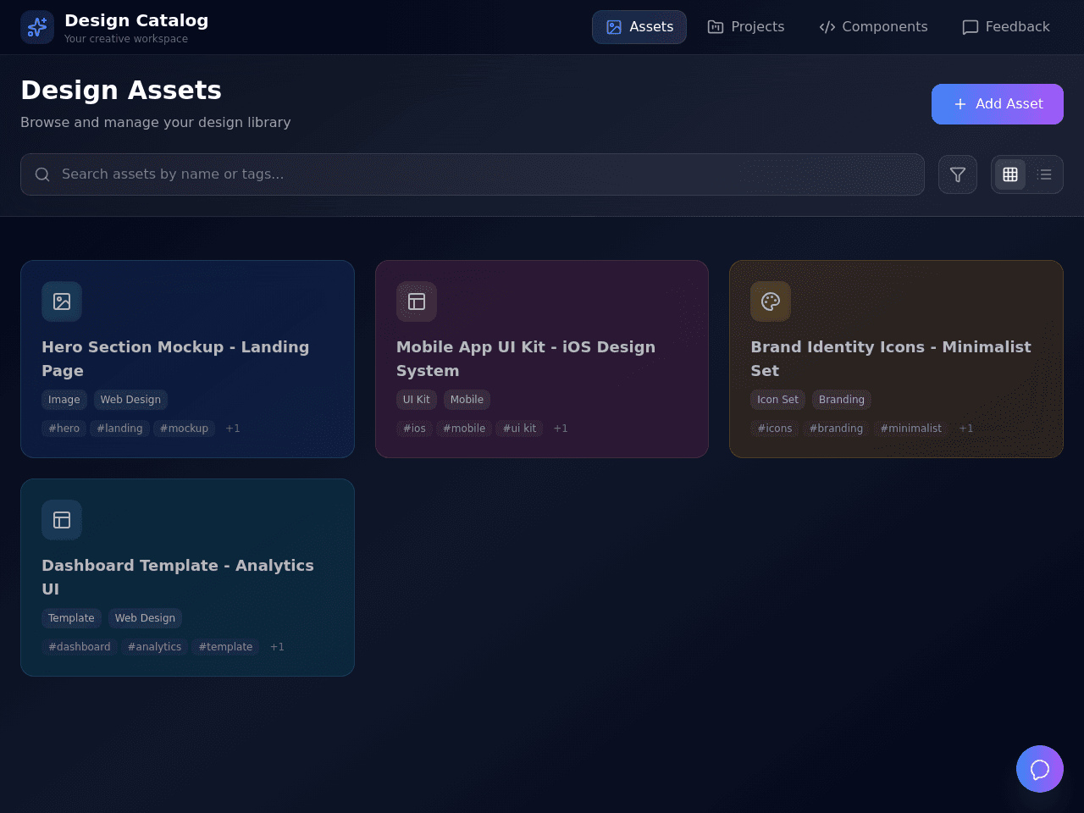This screenshot has width=1084, height=813.
Task: Open the filter funnel icon
Action: 958,174
